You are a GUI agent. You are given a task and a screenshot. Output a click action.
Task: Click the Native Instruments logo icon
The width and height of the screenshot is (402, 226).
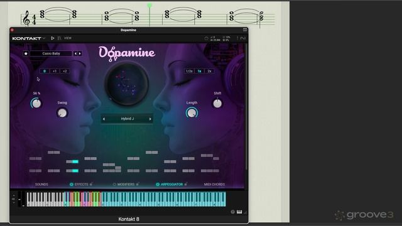pyautogui.click(x=243, y=38)
